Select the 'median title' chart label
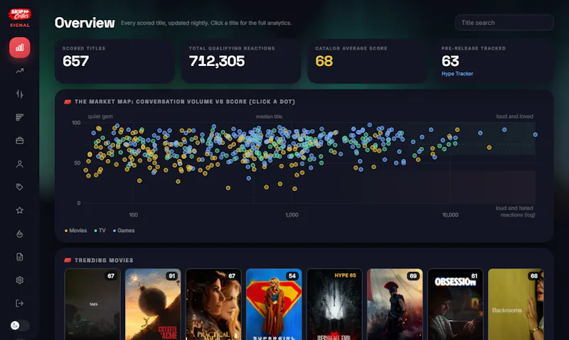569x340 pixels. (x=269, y=116)
